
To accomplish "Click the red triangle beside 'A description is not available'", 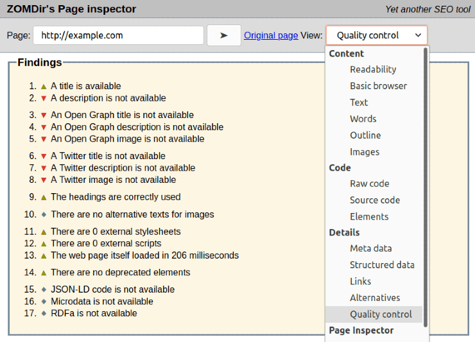I will tap(44, 98).
